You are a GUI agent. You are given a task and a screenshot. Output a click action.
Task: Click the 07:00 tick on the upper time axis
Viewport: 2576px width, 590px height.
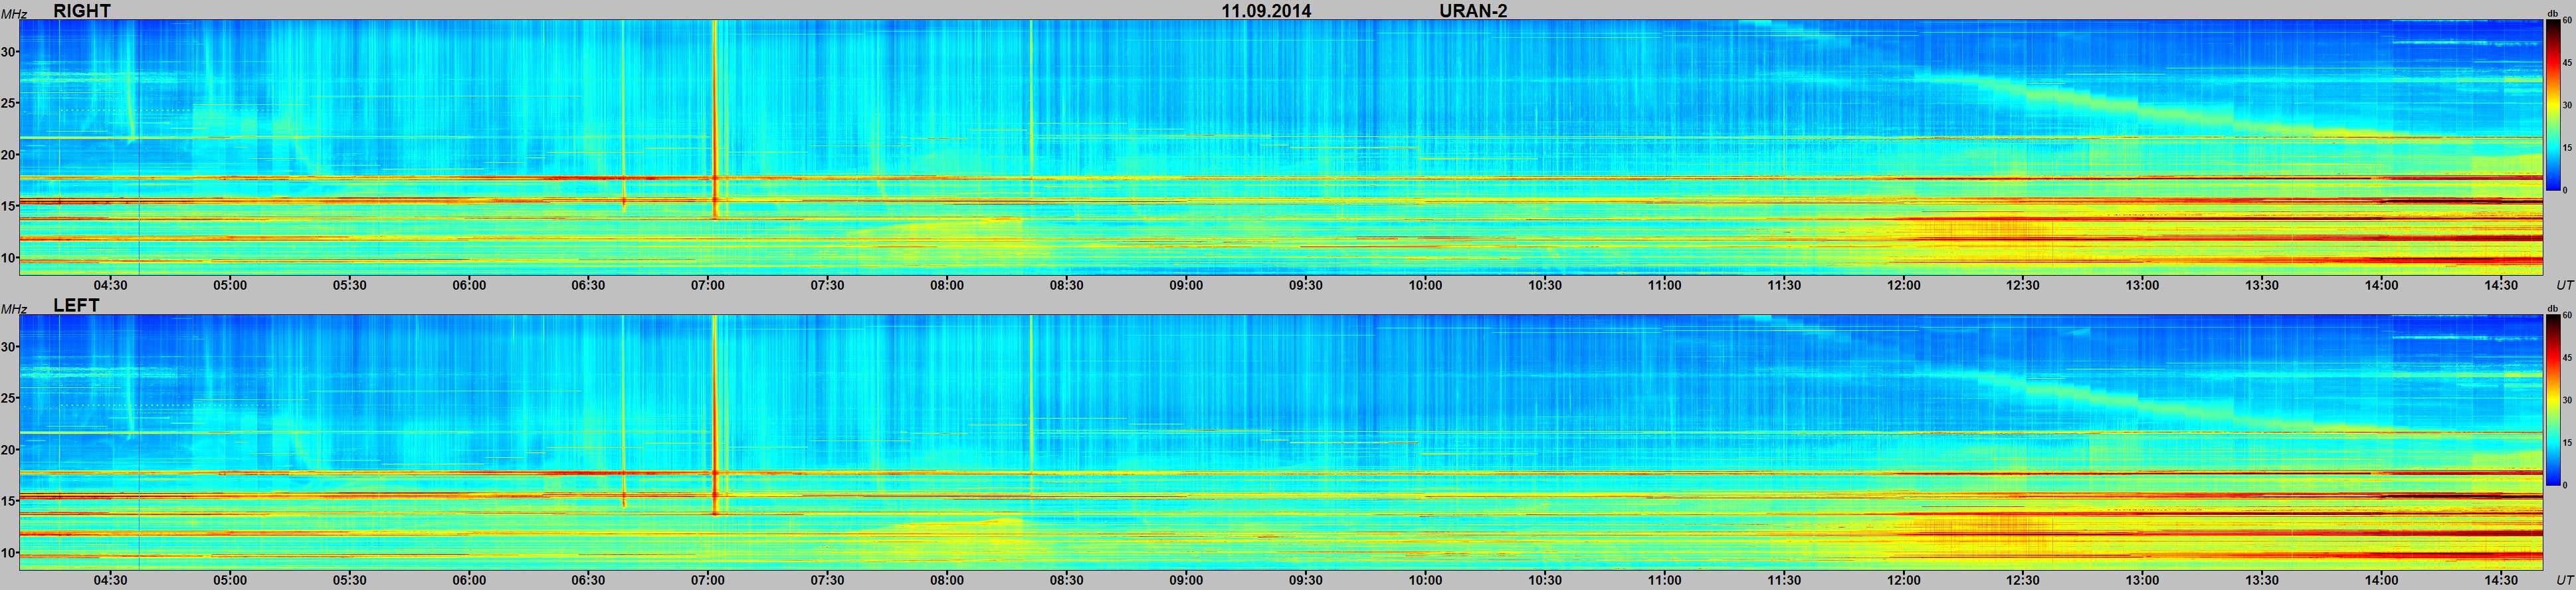tap(707, 285)
